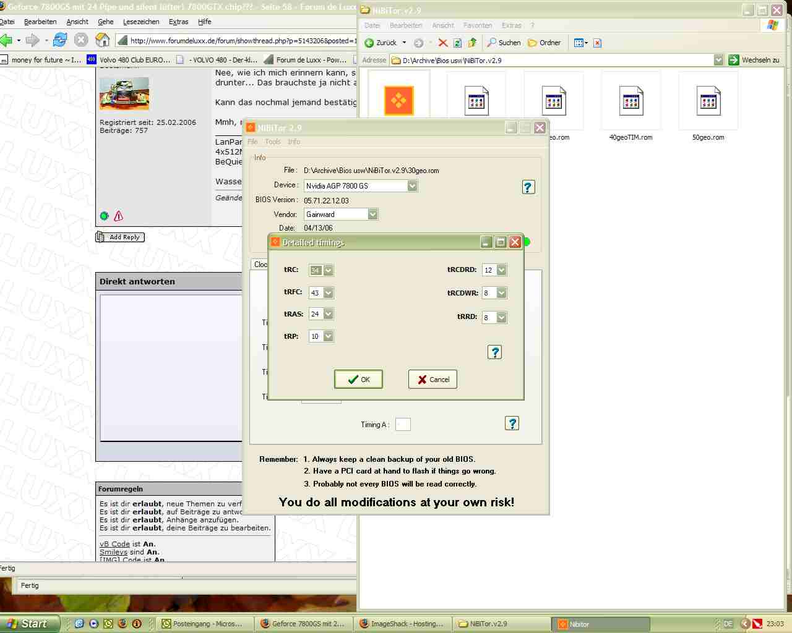Screen dimensions: 792x633
Task: Click green online status icon in post
Action: [x=104, y=216]
